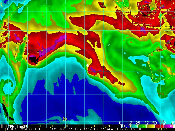Image resolution: width=175 pixels, height=131 pixels.
Task: Click the yellow -10 label in bottom bar
Action: (94, 126)
